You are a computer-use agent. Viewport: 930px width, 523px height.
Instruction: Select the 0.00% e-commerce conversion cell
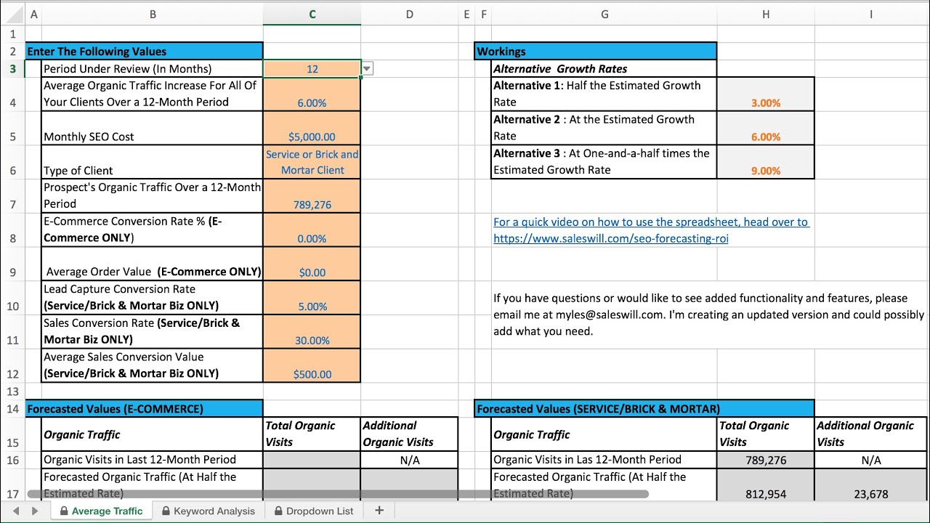pyautogui.click(x=312, y=230)
